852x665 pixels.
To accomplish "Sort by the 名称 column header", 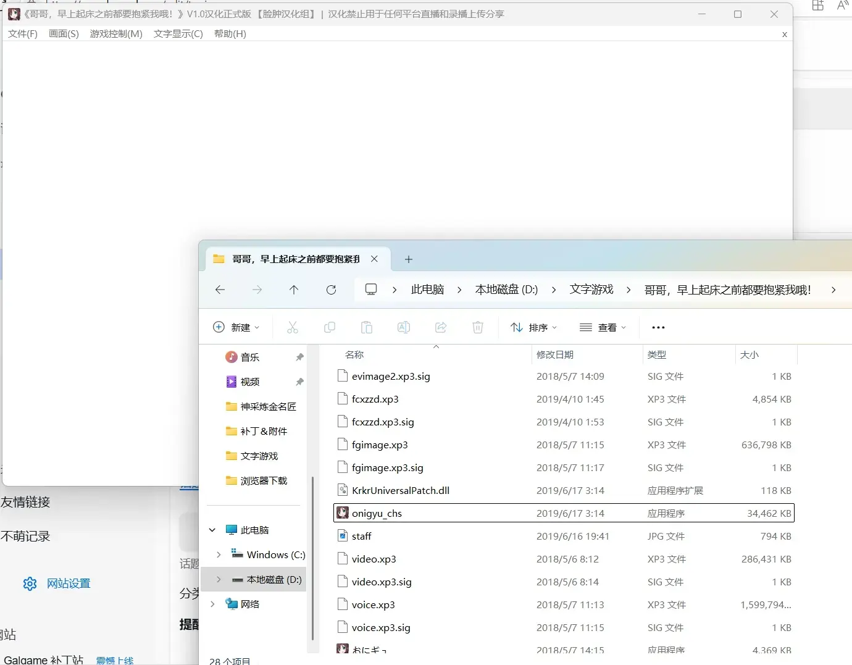I will [x=354, y=355].
